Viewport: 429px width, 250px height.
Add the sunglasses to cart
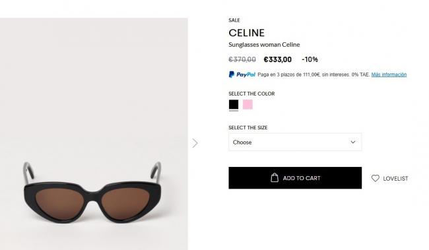click(295, 178)
